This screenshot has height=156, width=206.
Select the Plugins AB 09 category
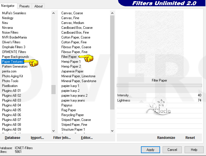(12, 129)
